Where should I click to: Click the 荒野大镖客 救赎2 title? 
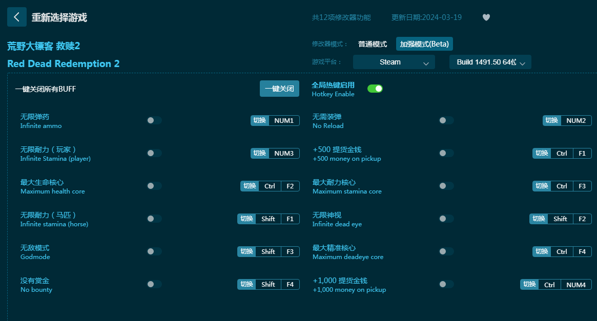tap(44, 46)
